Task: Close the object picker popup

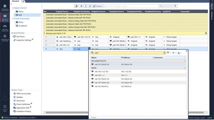Action: [x=187, y=51]
